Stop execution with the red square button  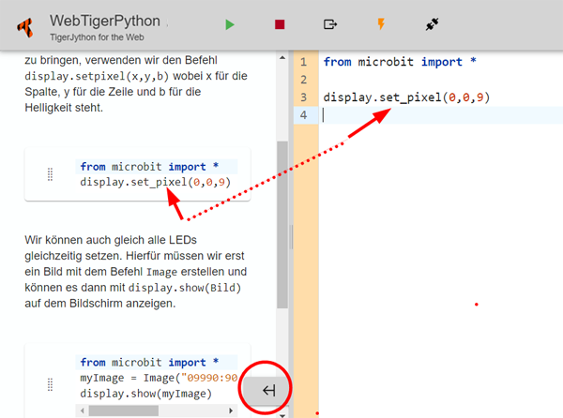coord(280,24)
